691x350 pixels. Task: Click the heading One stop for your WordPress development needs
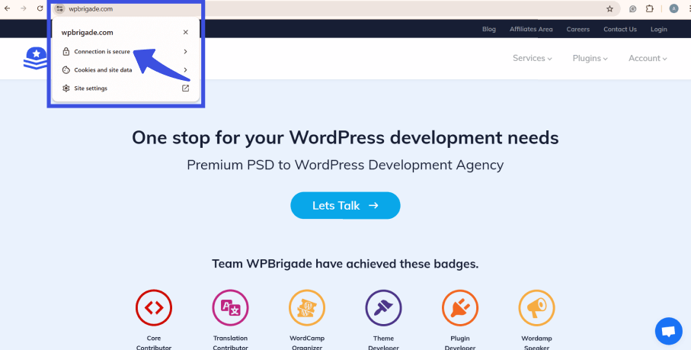click(345, 137)
